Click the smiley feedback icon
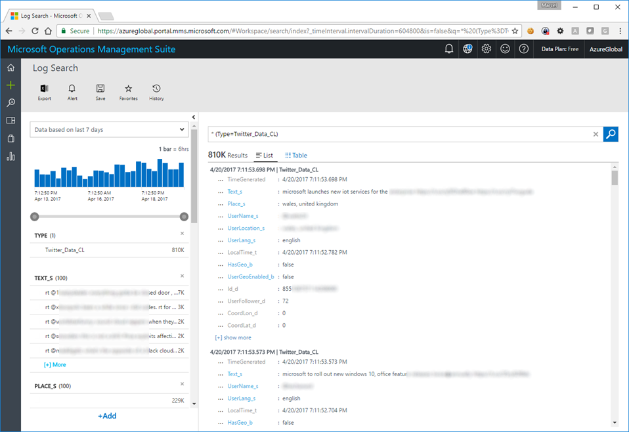This screenshot has width=629, height=432. click(505, 49)
